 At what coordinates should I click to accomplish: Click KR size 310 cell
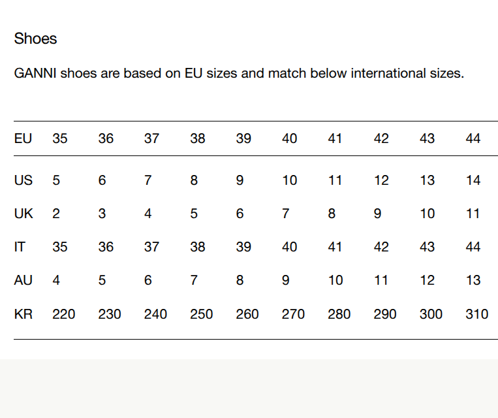tap(477, 314)
